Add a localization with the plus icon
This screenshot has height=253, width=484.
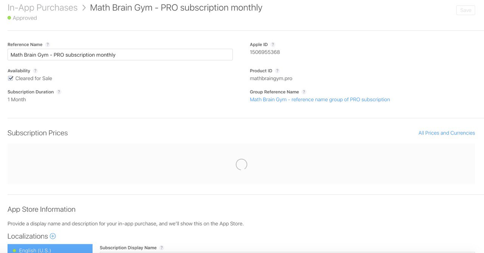click(53, 236)
